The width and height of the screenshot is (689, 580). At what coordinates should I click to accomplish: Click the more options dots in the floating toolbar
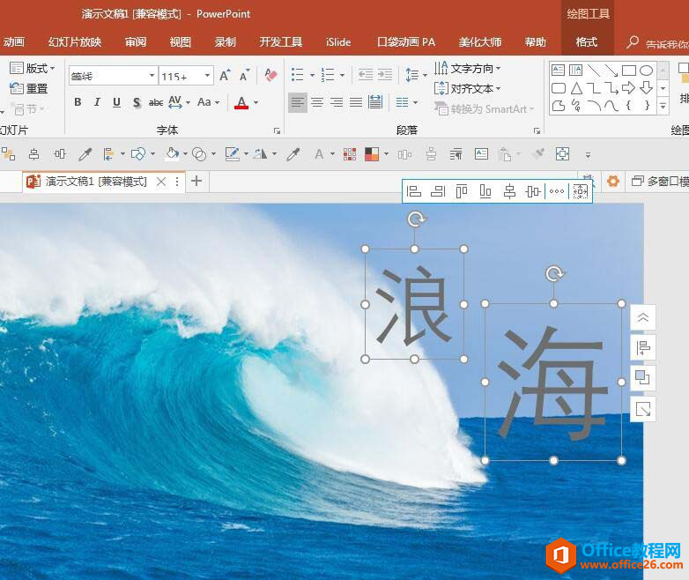[x=557, y=191]
